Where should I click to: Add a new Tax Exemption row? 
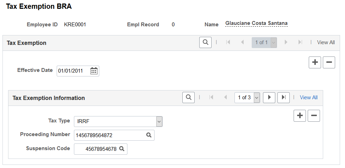click(x=315, y=62)
